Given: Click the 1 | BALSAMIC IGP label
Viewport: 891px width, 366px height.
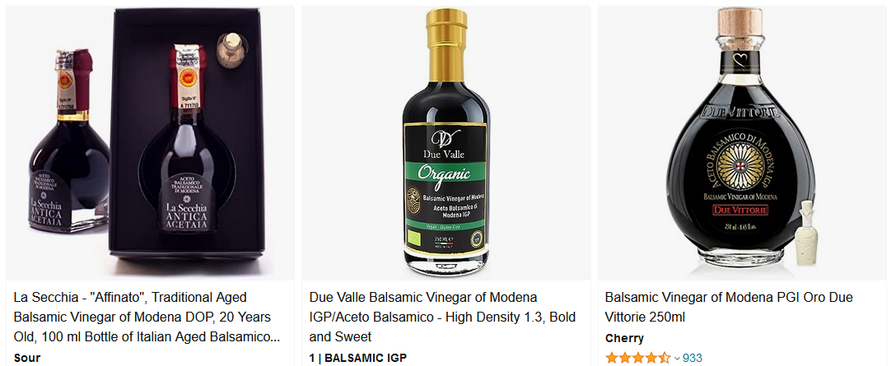Looking at the screenshot, I should (x=358, y=358).
